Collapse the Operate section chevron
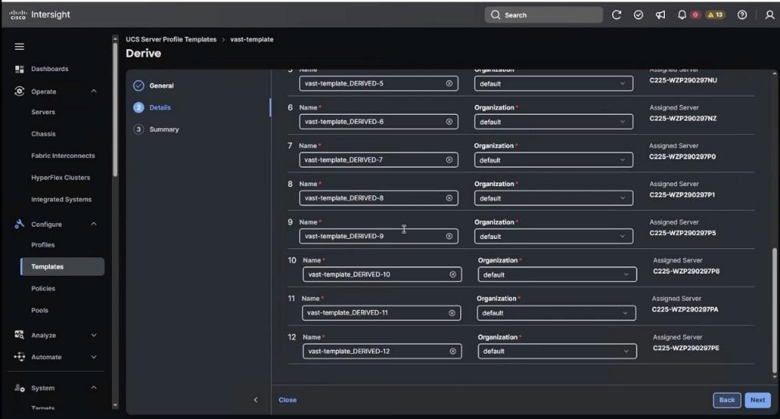 coord(94,91)
